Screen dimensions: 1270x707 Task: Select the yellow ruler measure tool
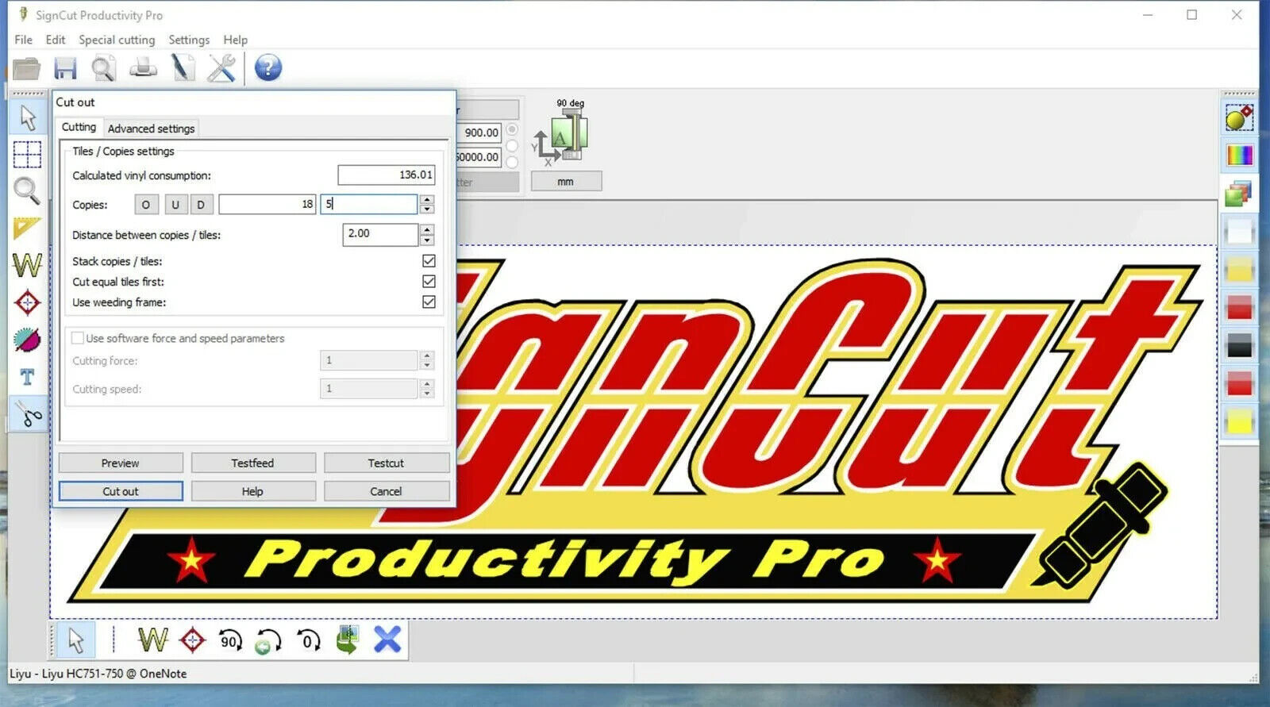pyautogui.click(x=27, y=229)
